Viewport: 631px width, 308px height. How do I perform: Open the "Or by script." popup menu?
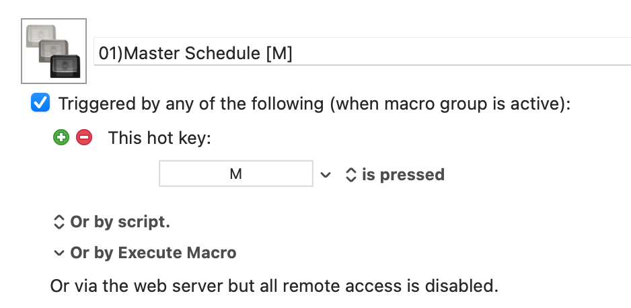pos(112,222)
